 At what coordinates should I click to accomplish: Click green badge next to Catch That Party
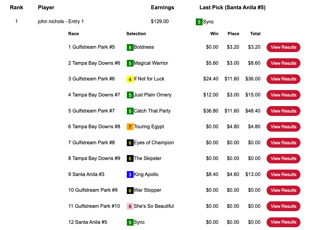[x=130, y=111]
